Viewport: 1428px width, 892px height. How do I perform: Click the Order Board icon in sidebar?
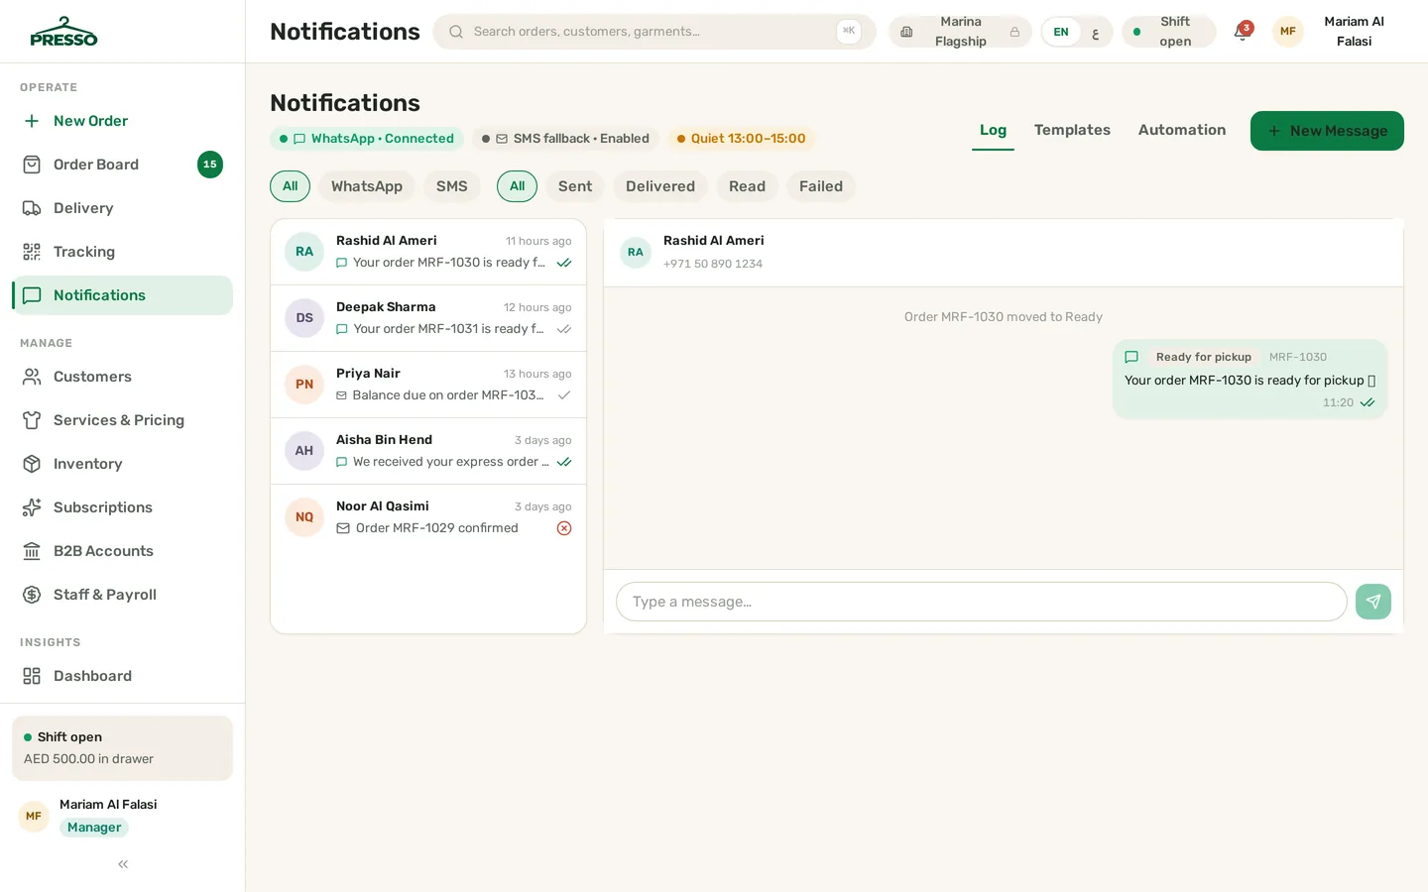[32, 165]
